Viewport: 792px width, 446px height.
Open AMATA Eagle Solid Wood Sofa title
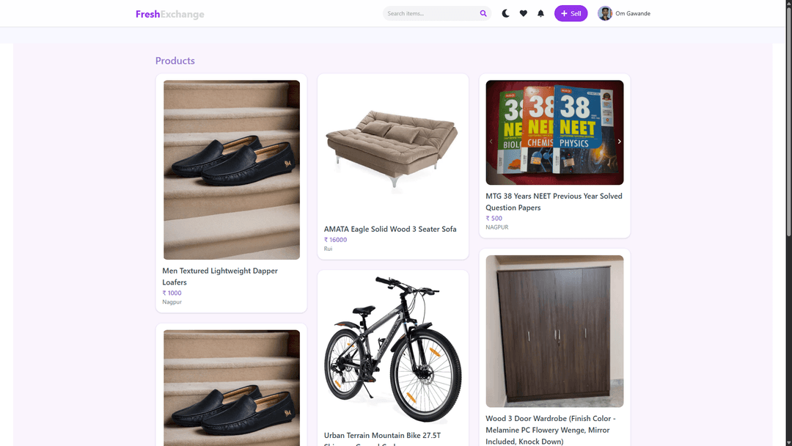click(x=390, y=229)
